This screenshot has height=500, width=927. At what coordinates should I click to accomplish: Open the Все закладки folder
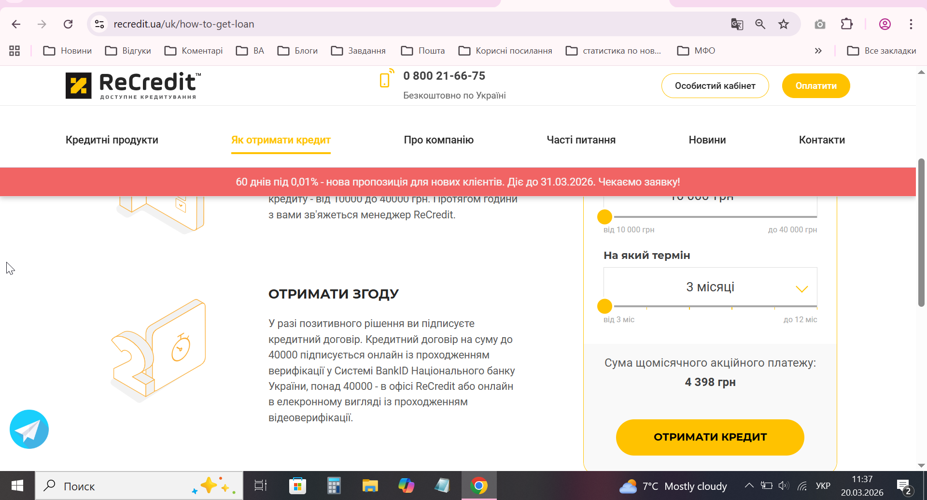coord(882,51)
